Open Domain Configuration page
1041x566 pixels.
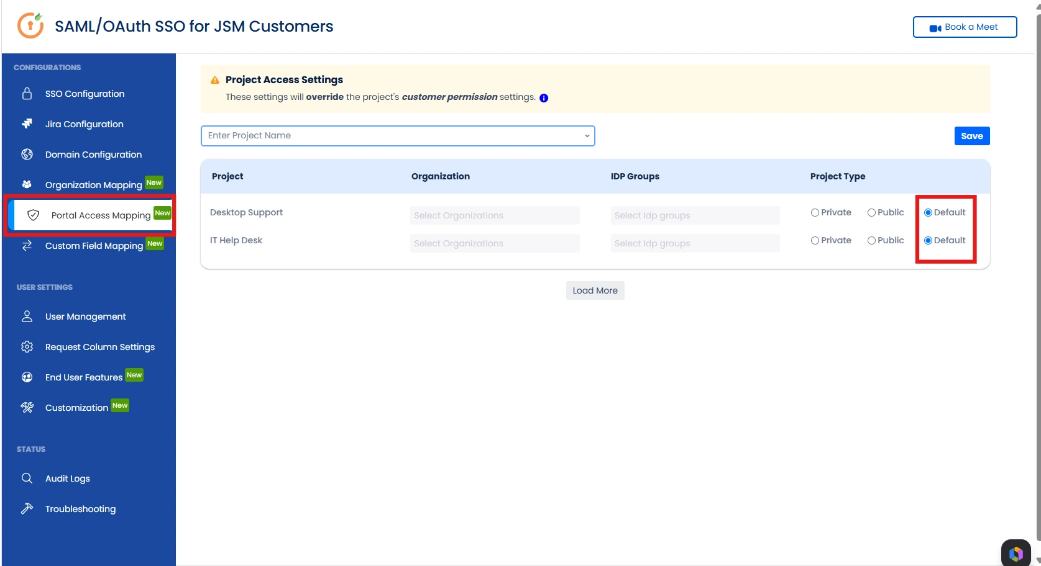pyautogui.click(x=93, y=155)
